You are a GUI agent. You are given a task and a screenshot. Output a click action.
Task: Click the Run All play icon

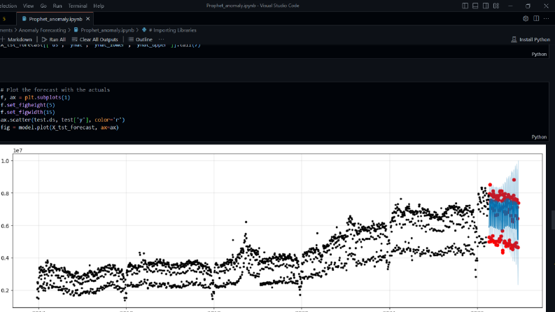tap(44, 39)
